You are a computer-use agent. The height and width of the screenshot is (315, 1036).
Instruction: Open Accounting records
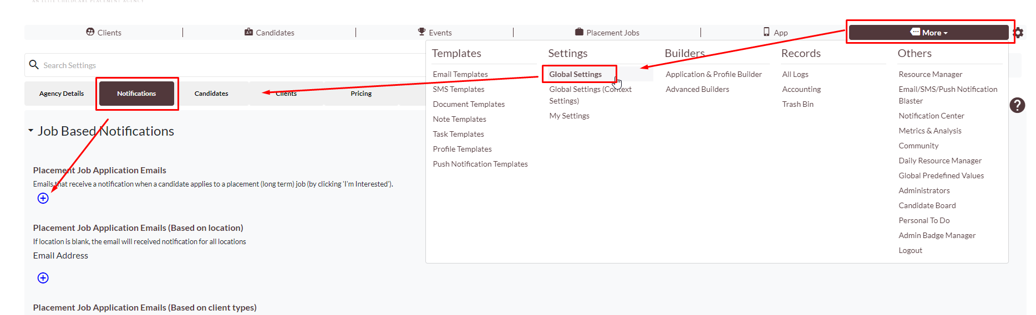point(801,89)
